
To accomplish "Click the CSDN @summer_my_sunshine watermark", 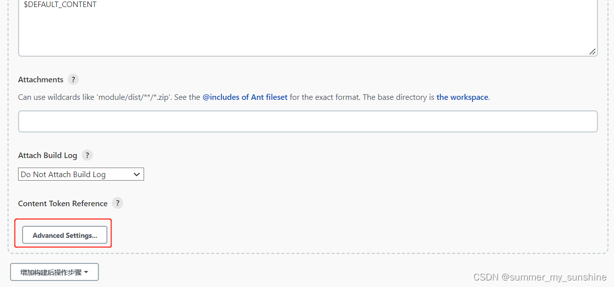I will pyautogui.click(x=540, y=277).
